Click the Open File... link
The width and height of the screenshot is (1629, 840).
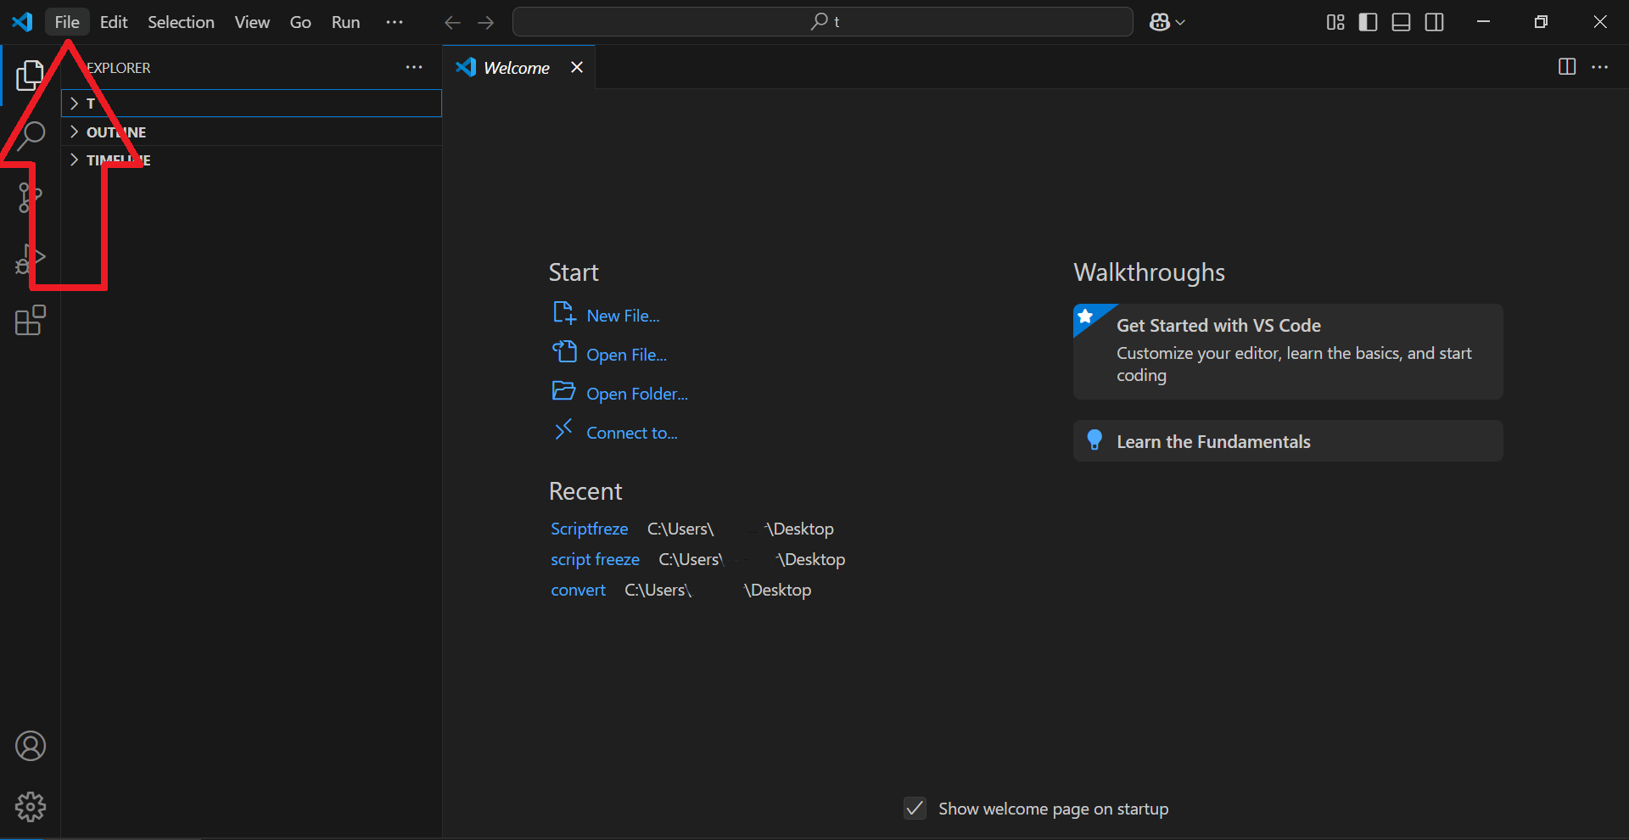pos(627,355)
